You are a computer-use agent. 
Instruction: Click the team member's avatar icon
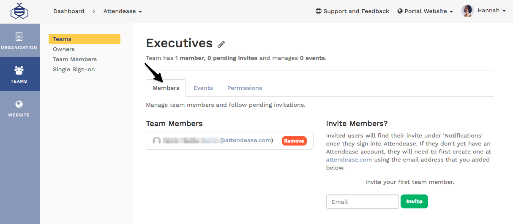[157, 141]
